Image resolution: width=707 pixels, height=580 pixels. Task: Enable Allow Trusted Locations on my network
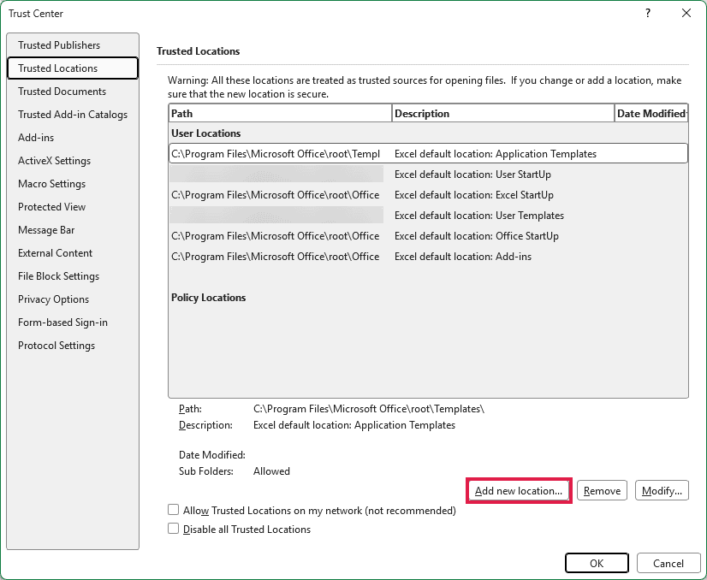[173, 510]
